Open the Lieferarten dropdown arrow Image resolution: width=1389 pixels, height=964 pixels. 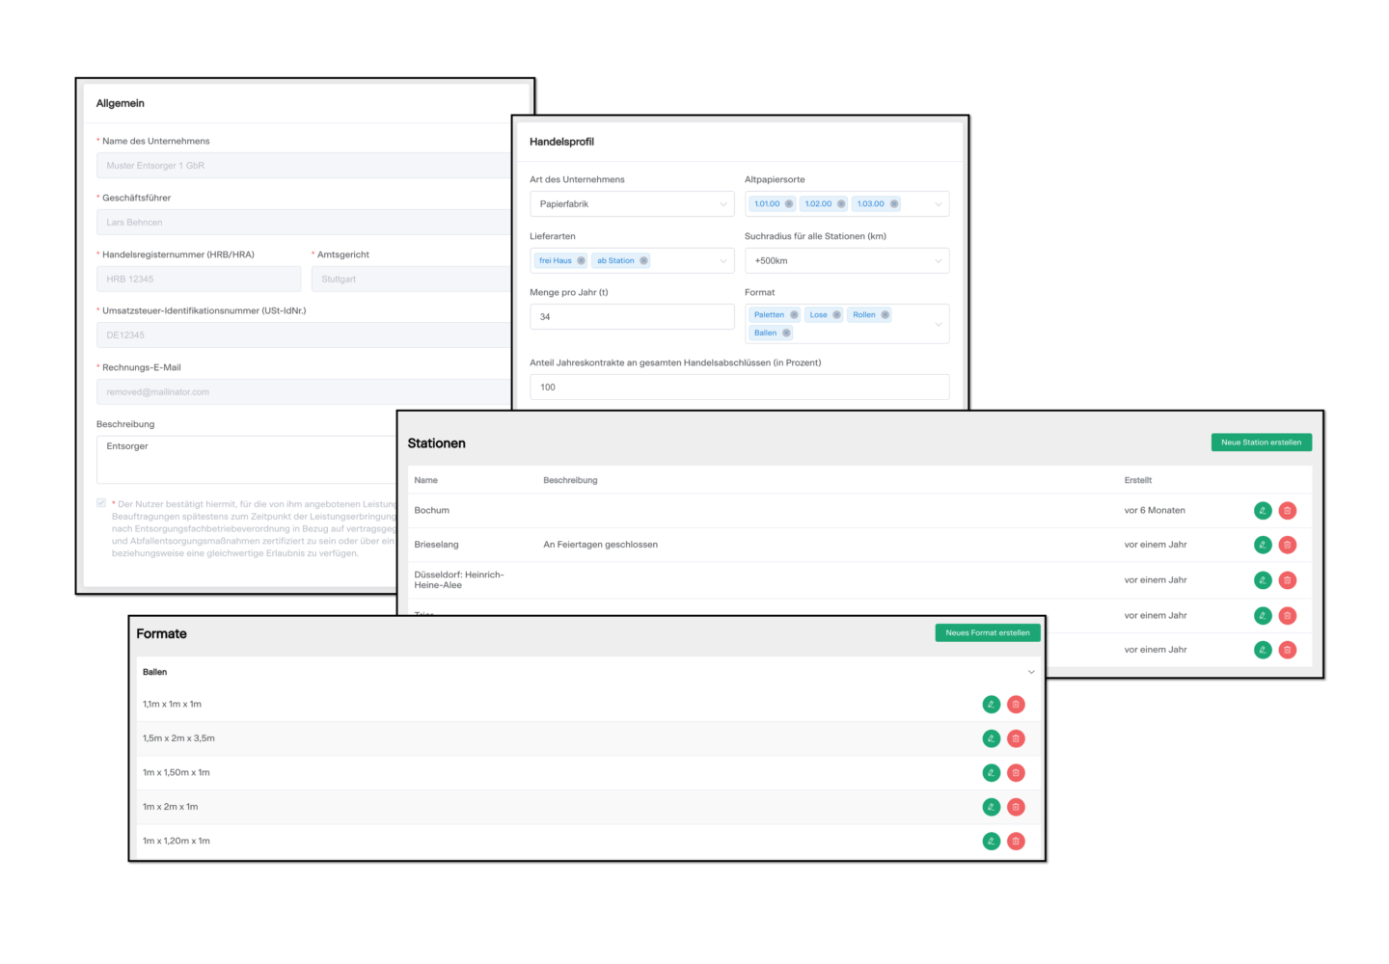tap(723, 261)
